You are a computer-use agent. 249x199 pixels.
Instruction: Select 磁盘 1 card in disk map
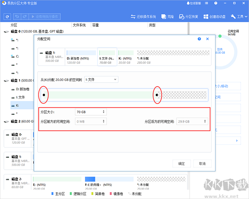[18, 161]
